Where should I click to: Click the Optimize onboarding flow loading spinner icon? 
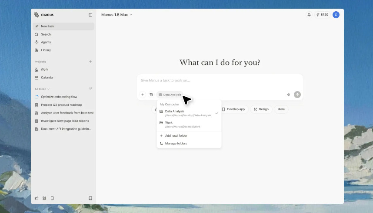point(37,97)
